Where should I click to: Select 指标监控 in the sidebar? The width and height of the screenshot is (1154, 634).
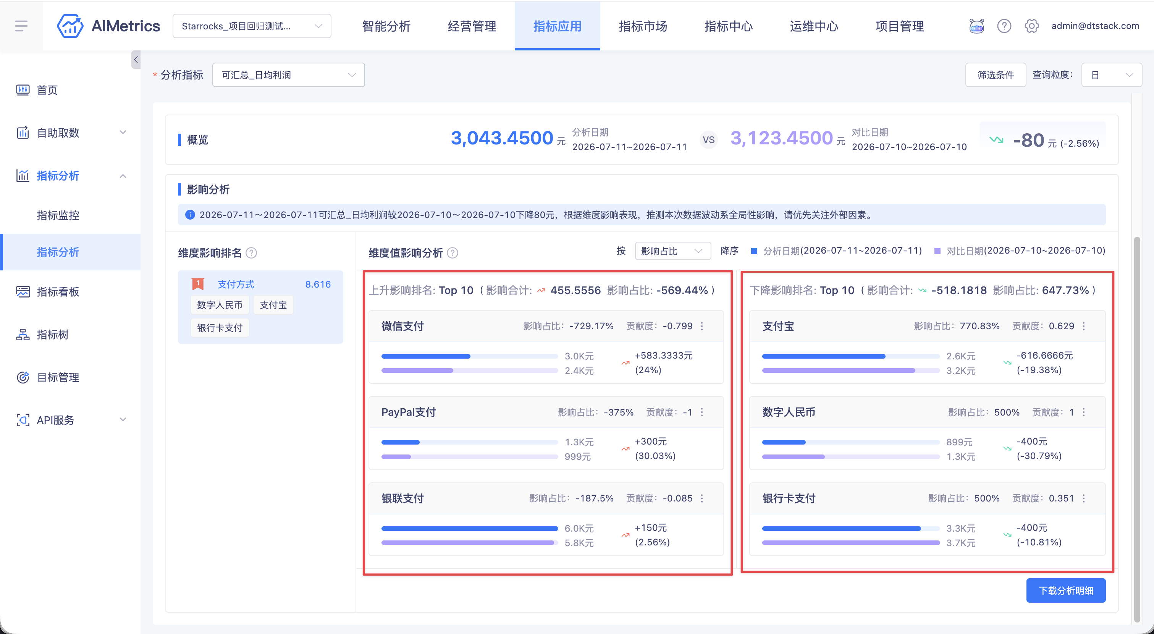[x=58, y=215]
